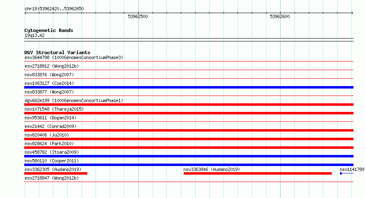This screenshot has width=365, height=198.
Task: Click the right arrow end of ruler
Action: click(x=352, y=13)
